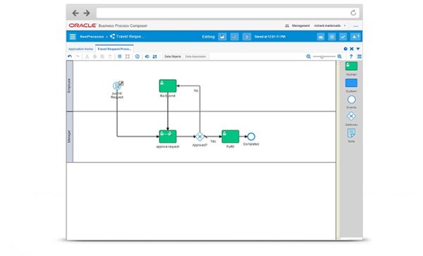
Task: Click the browser forward arrow
Action: [87, 13]
